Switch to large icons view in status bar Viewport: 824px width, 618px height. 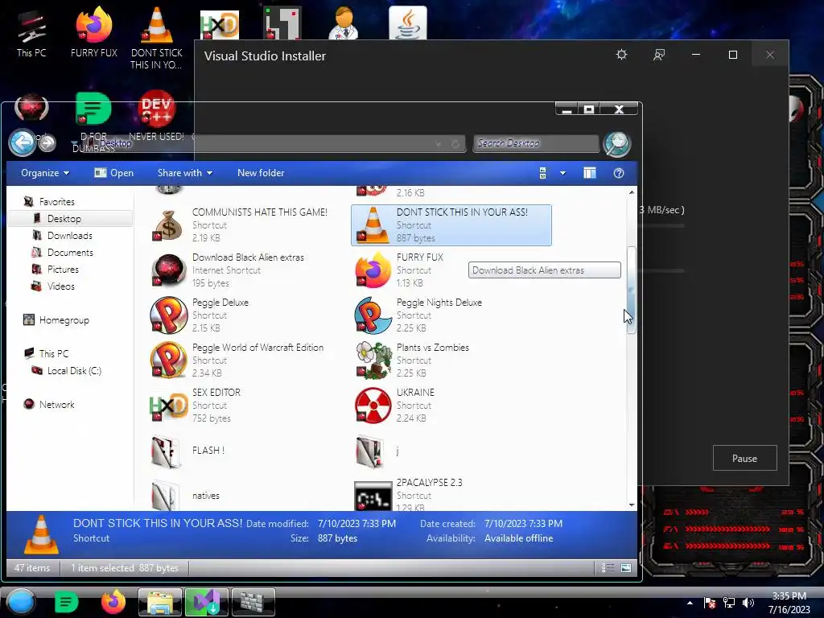[625, 567]
